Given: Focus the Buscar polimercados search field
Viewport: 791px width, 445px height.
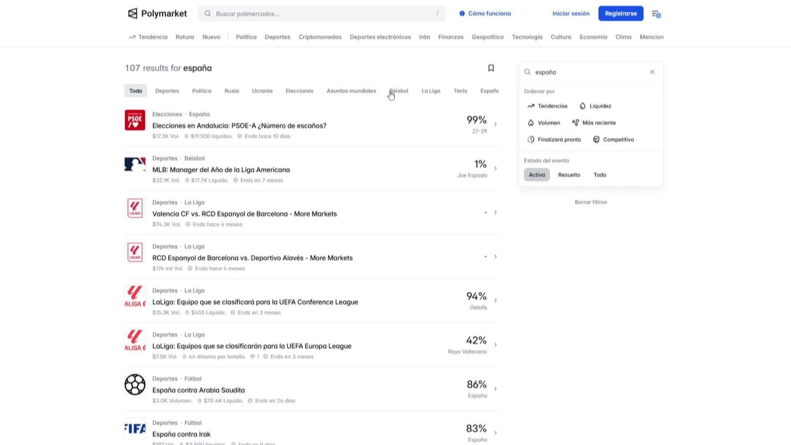Looking at the screenshot, I should (322, 14).
